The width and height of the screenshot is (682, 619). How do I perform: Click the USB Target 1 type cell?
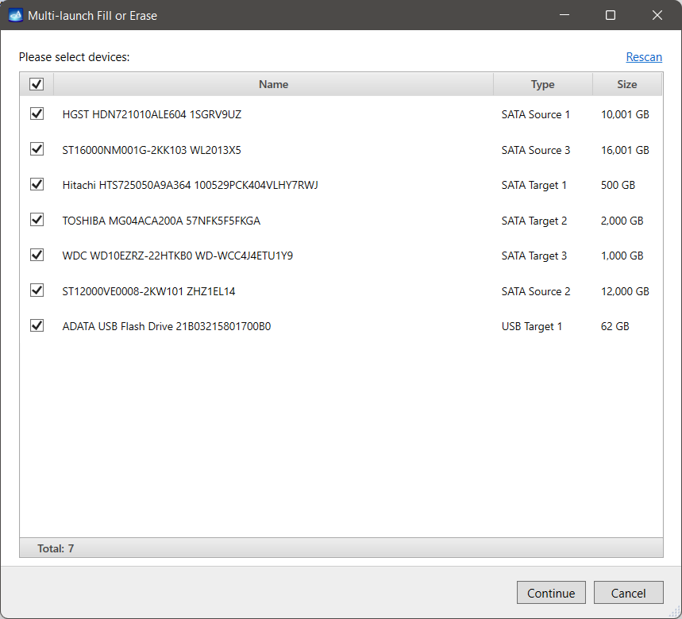pos(532,326)
